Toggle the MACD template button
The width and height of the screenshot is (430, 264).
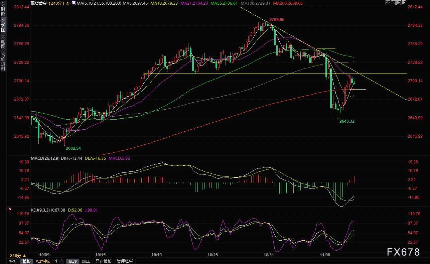pos(73,261)
